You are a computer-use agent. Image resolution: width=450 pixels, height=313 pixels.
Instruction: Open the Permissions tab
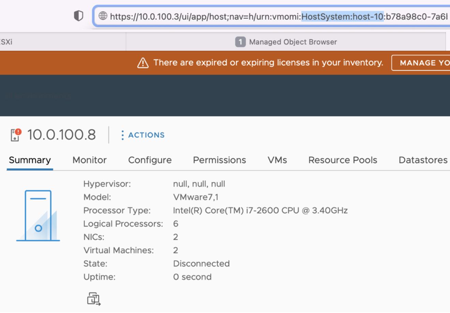pos(219,160)
